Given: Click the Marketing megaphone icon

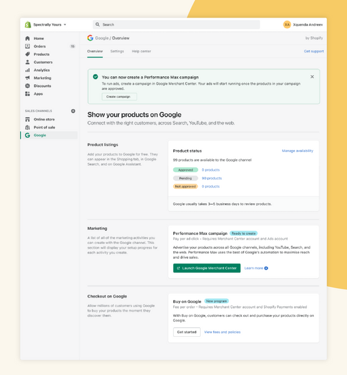Looking at the screenshot, I should tap(28, 77).
